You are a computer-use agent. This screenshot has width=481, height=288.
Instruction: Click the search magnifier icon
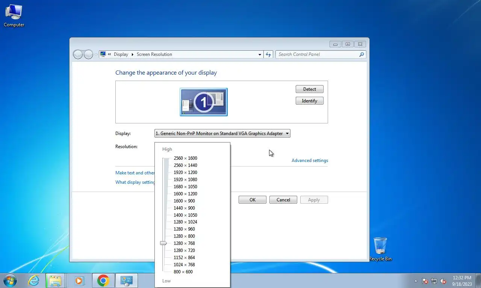coord(362,54)
